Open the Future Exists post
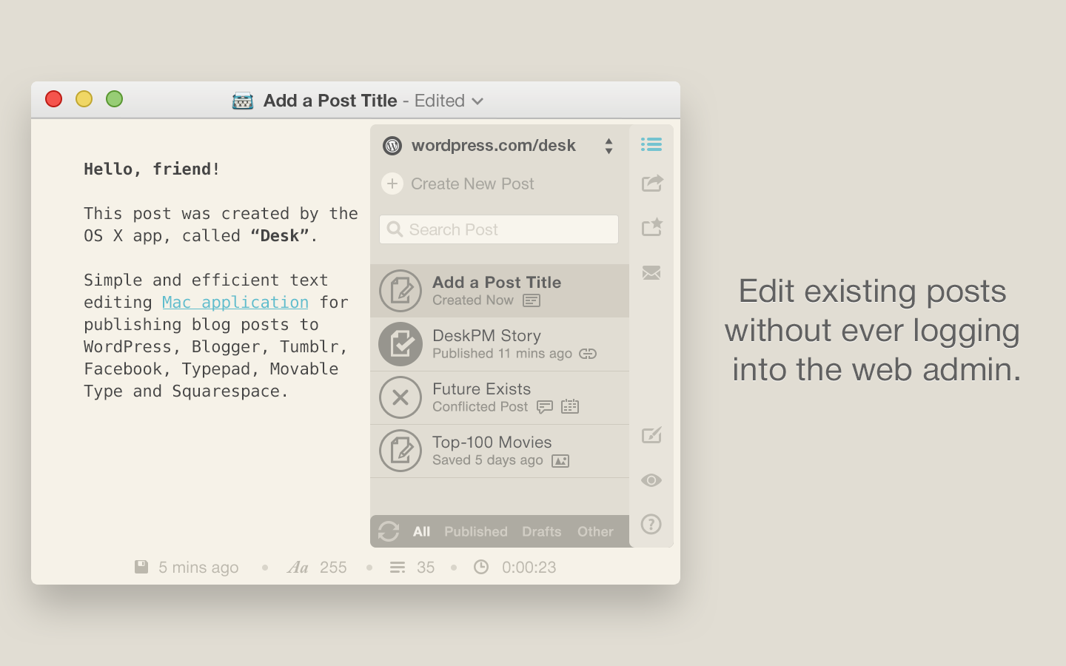 coord(500,397)
